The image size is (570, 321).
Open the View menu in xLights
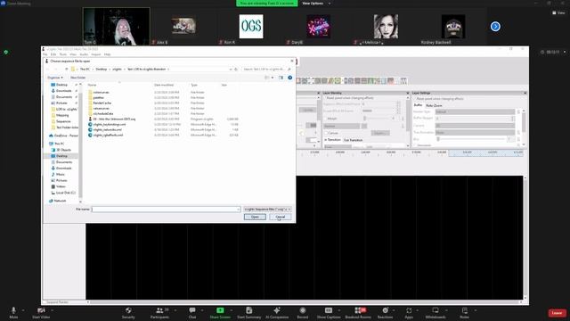pos(73,54)
